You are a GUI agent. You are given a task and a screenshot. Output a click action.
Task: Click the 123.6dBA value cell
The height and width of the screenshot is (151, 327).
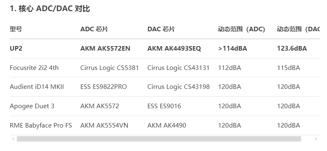[292, 49]
